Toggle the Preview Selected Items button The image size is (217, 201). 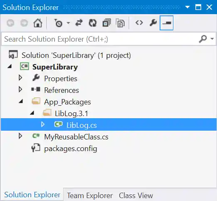(x=166, y=23)
